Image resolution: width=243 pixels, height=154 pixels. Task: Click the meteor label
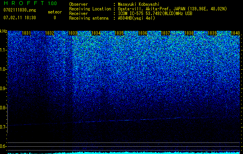click(x=55, y=12)
